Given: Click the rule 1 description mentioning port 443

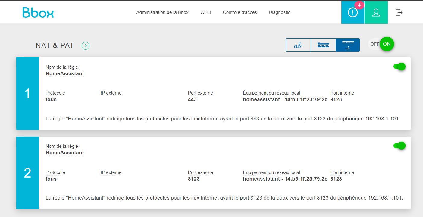Looking at the screenshot, I should click(x=223, y=119).
